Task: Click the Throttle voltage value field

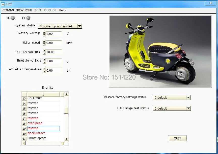Action: (x=54, y=61)
